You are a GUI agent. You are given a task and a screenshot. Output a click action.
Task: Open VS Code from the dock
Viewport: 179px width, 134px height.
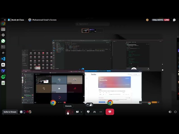pyautogui.click(x=3, y=59)
